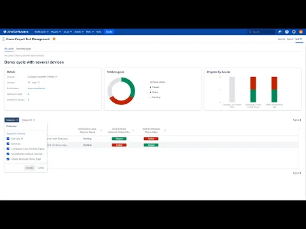Select the Resolved bugs tab

[x=24, y=49]
